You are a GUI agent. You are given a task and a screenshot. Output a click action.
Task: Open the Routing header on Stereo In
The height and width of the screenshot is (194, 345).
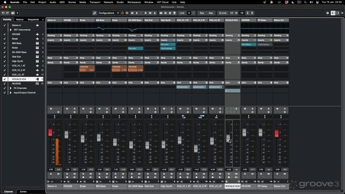point(54,36)
